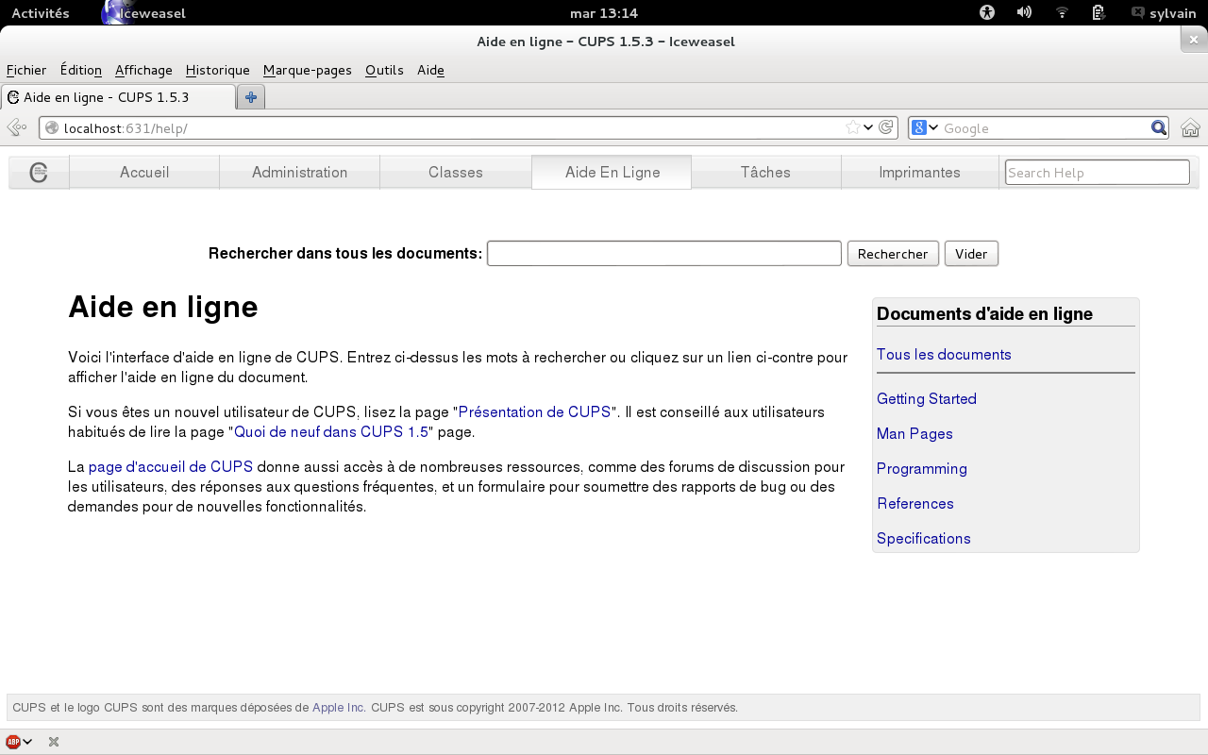Click the Adblock Plus icon in the status bar
Viewport: 1208px width, 755px height.
tap(13, 742)
